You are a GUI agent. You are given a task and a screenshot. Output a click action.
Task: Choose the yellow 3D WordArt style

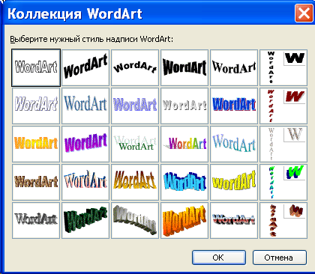[x=234, y=182]
